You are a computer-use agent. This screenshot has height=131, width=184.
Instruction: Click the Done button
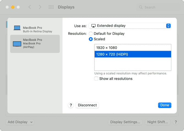pyautogui.click(x=164, y=105)
